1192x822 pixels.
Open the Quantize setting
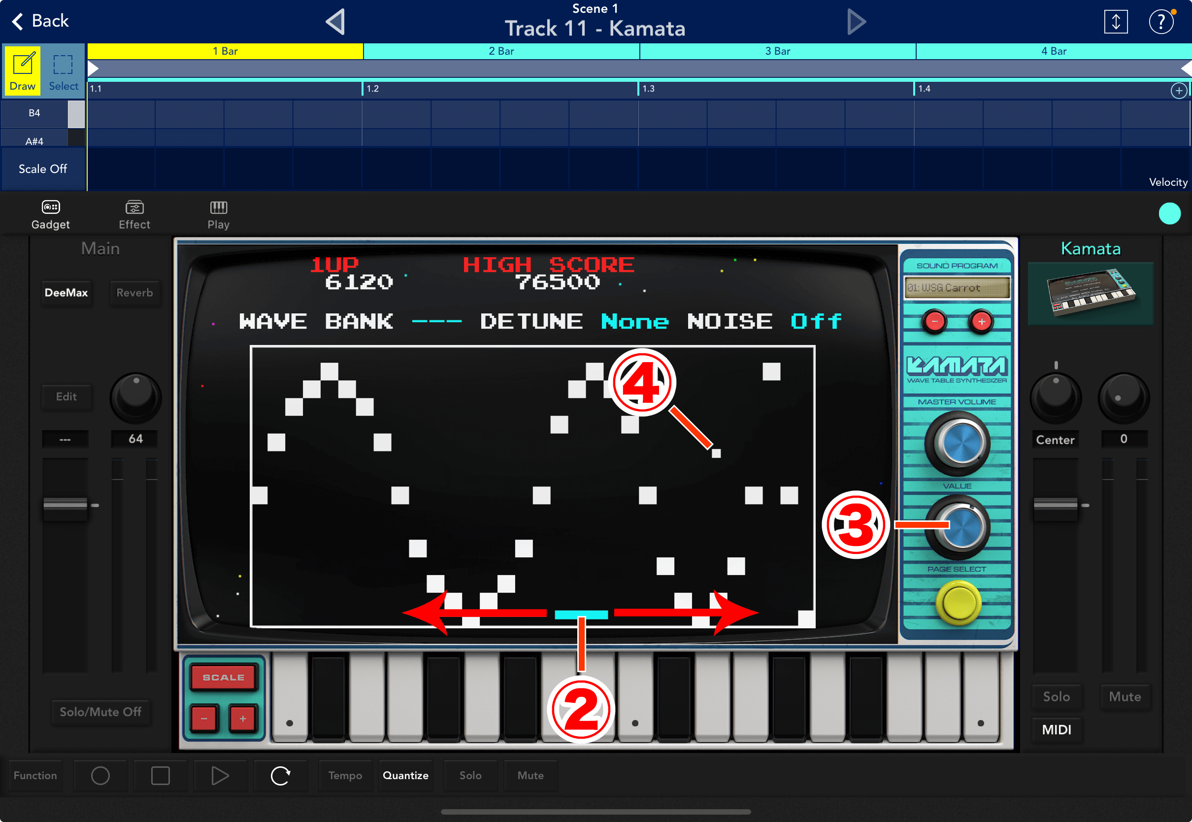[x=405, y=775]
